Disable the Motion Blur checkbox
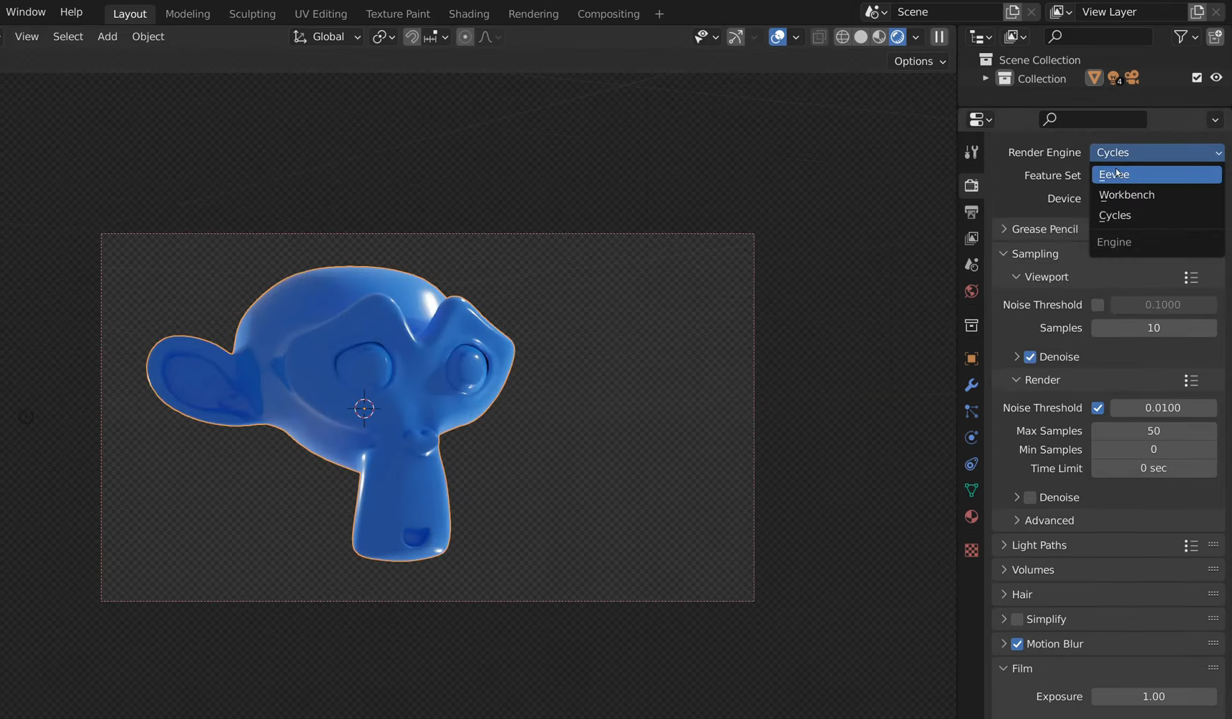Viewport: 1232px width, 719px height. tap(1017, 644)
